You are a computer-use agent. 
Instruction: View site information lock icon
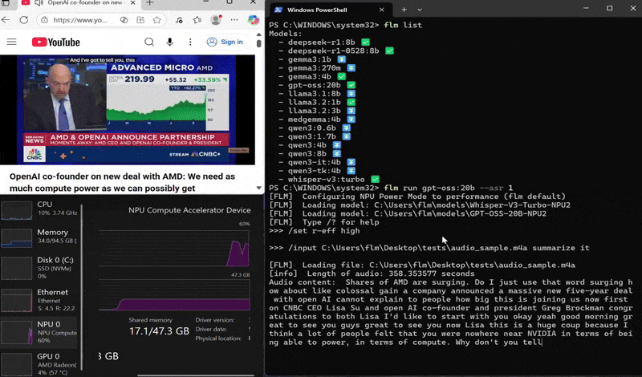tap(44, 20)
